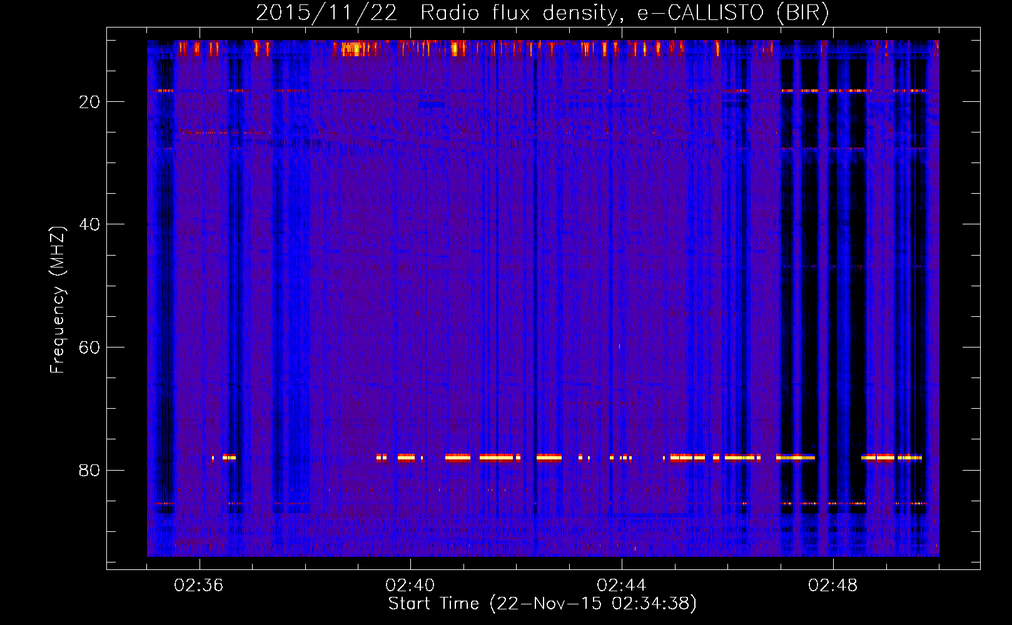
Task: Click the 02:40 time tick label
Action: (x=410, y=586)
